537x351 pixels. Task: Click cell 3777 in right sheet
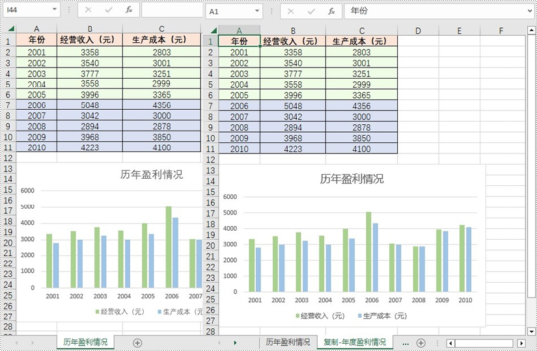point(293,73)
